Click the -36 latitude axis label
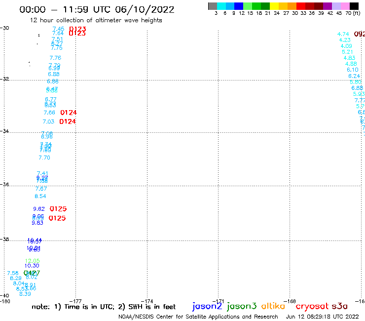365x321 pixels. click(x=4, y=184)
